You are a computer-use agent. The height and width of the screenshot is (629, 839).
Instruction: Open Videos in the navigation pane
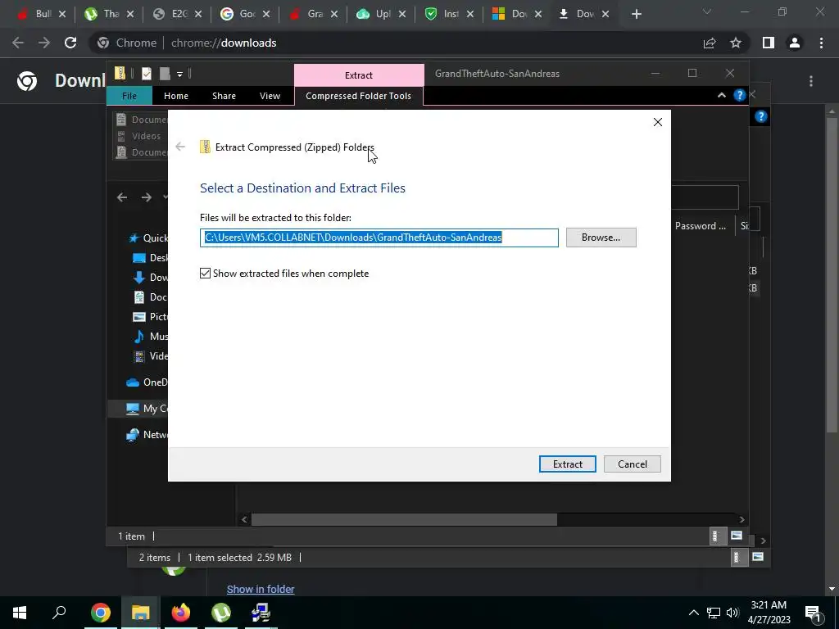[150, 355]
